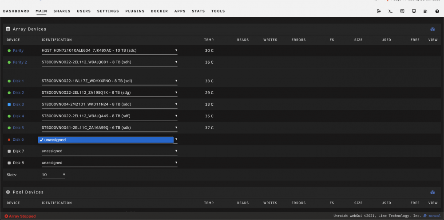Open the Disk 1 device link
The height and width of the screenshot is (220, 444).
coord(18,81)
